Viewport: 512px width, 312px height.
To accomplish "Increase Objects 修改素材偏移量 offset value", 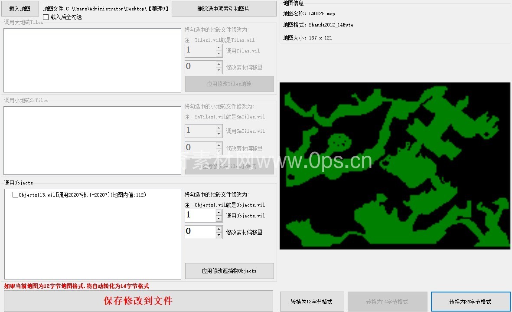I will (219, 229).
